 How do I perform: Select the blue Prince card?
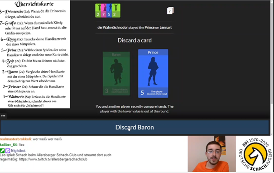153,74
